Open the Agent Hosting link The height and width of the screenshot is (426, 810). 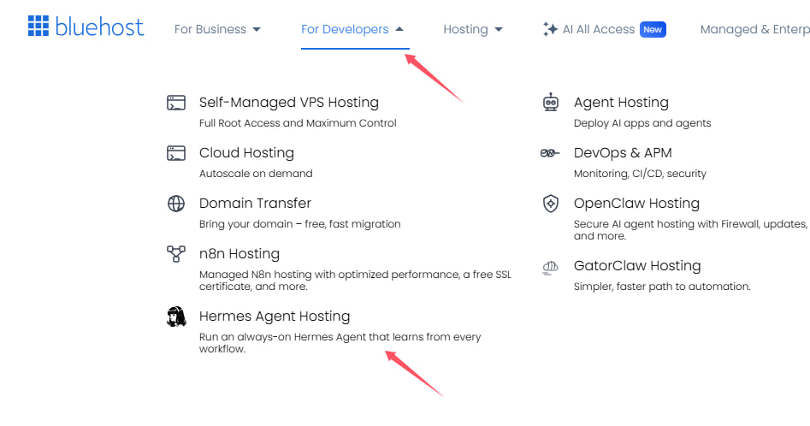[621, 103]
